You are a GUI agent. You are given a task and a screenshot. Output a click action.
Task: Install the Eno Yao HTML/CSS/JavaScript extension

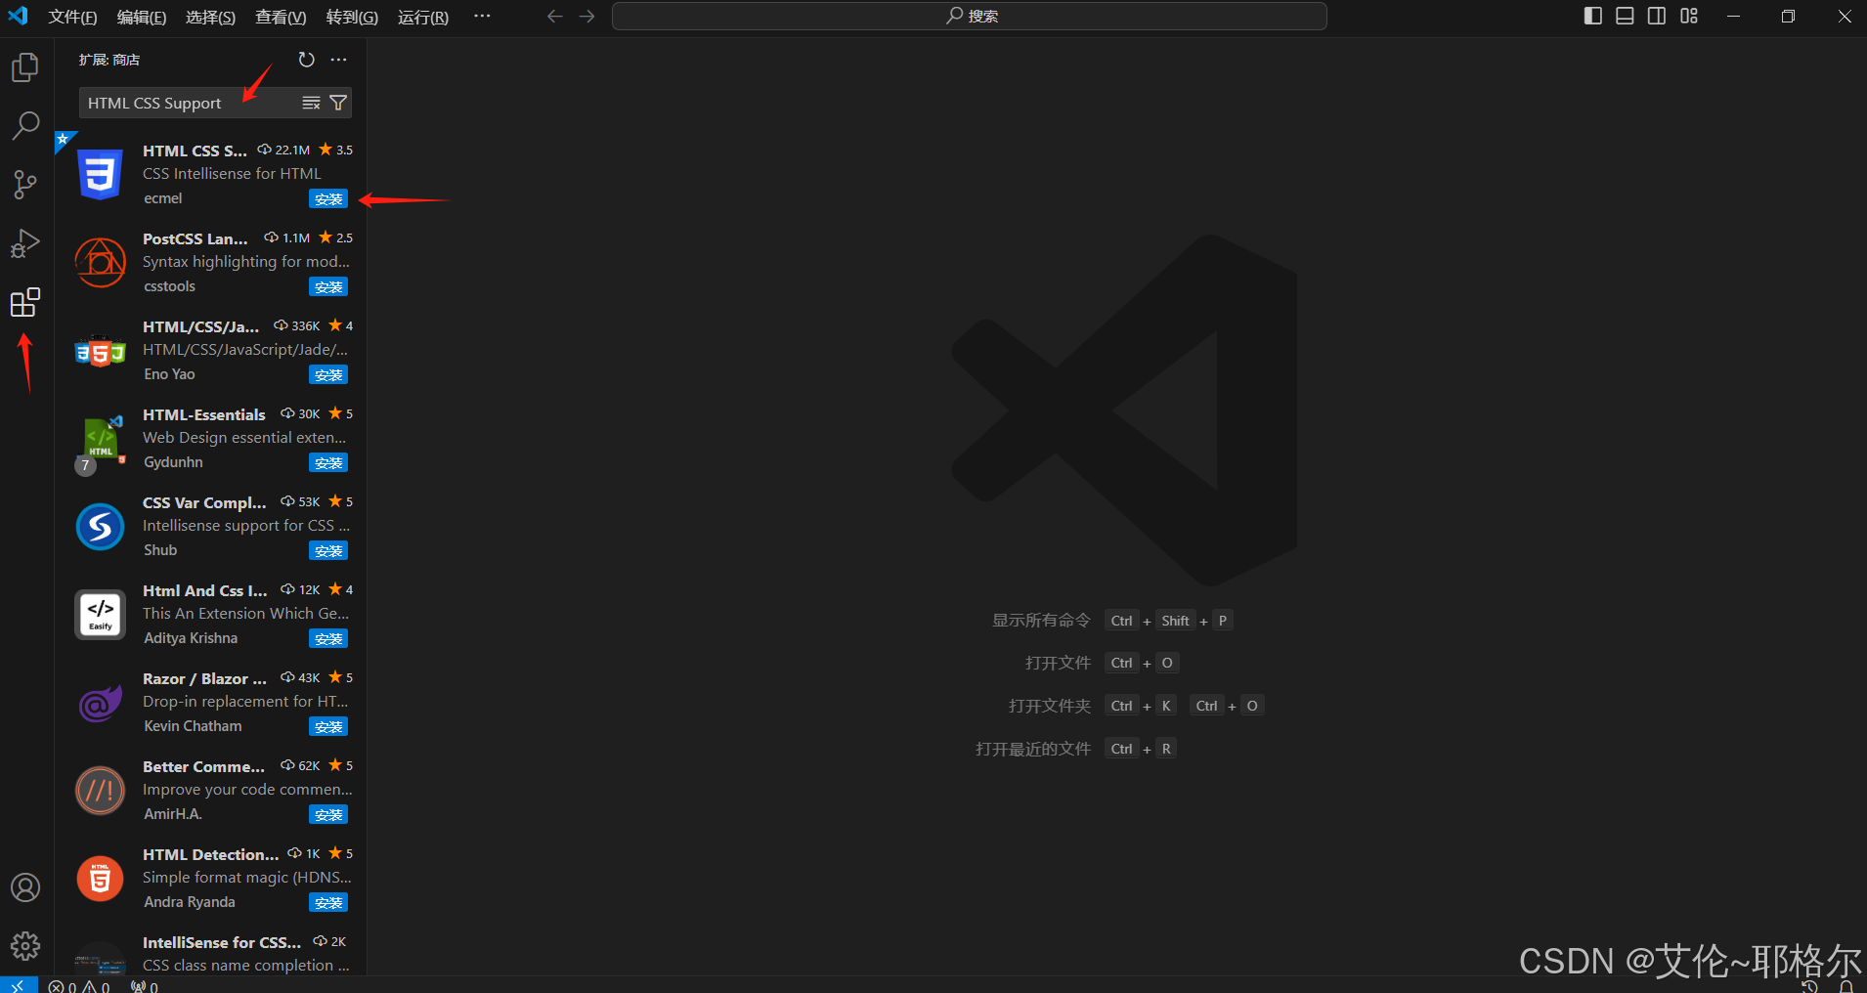pos(328,375)
